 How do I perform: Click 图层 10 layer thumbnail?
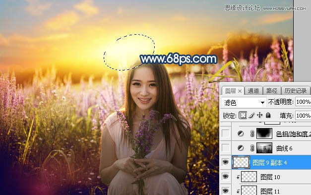(x=249, y=177)
